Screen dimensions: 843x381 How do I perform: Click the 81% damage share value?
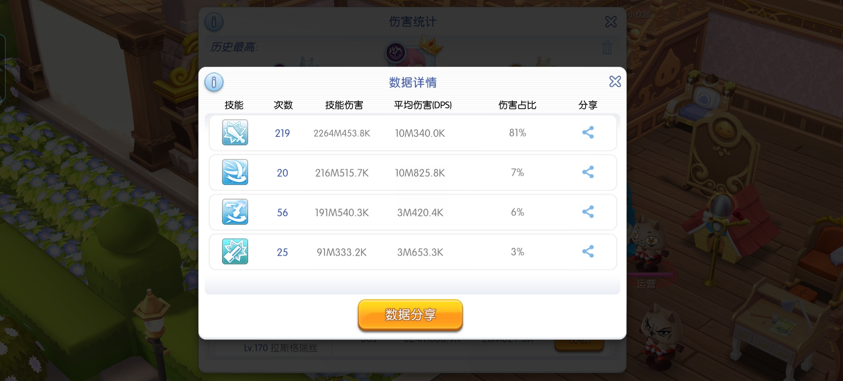coord(518,133)
